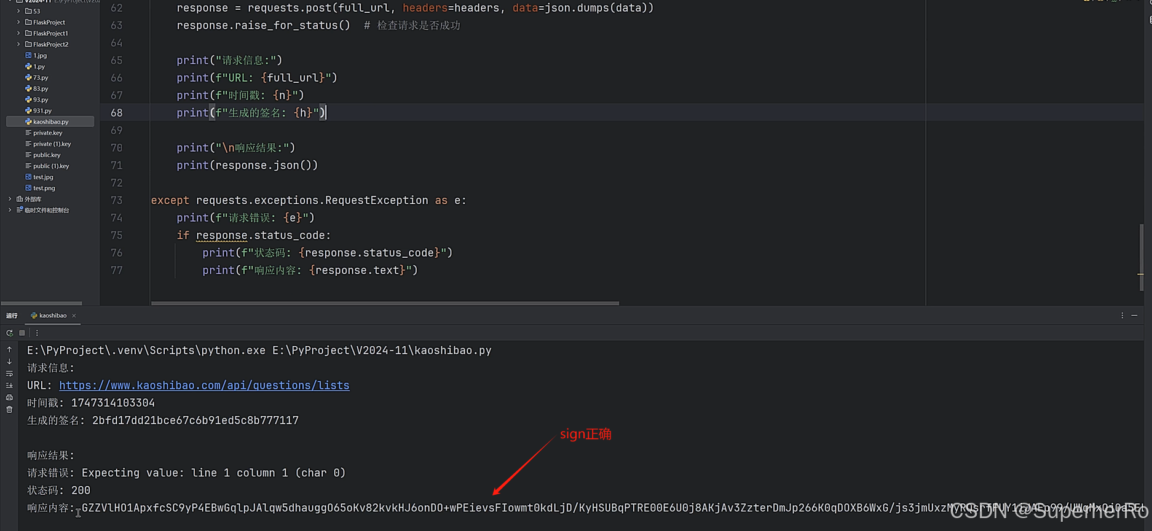Place cursor on response.raise_for_status() line
This screenshot has height=531, width=1152.
(x=263, y=25)
